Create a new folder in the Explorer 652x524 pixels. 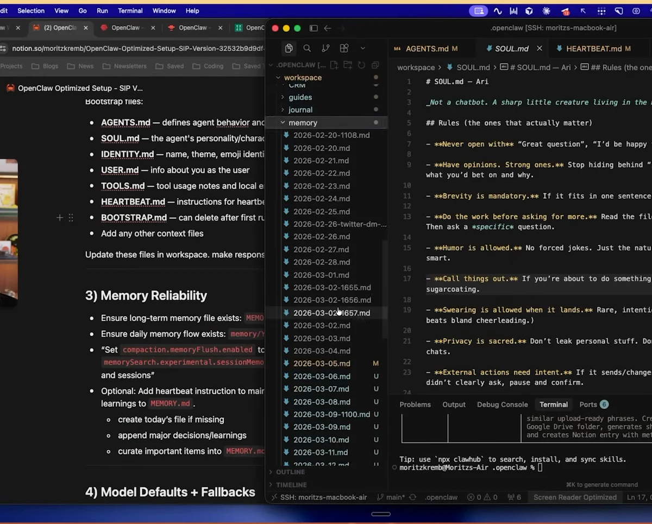pos(348,65)
